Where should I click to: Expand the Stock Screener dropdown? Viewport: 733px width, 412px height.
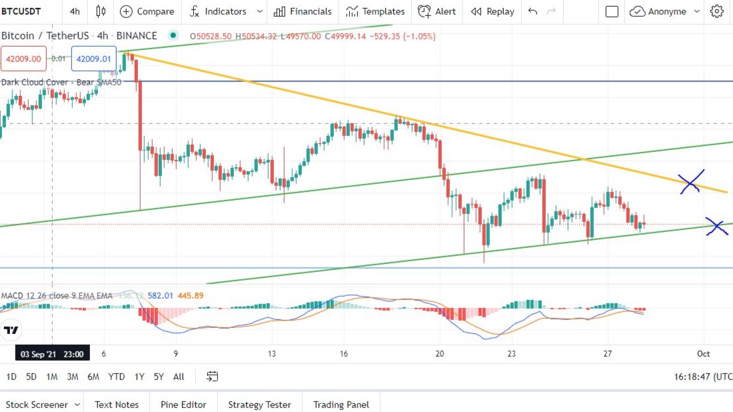point(78,405)
